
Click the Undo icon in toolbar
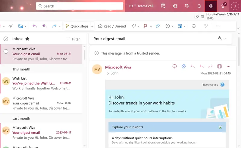(x=206, y=26)
